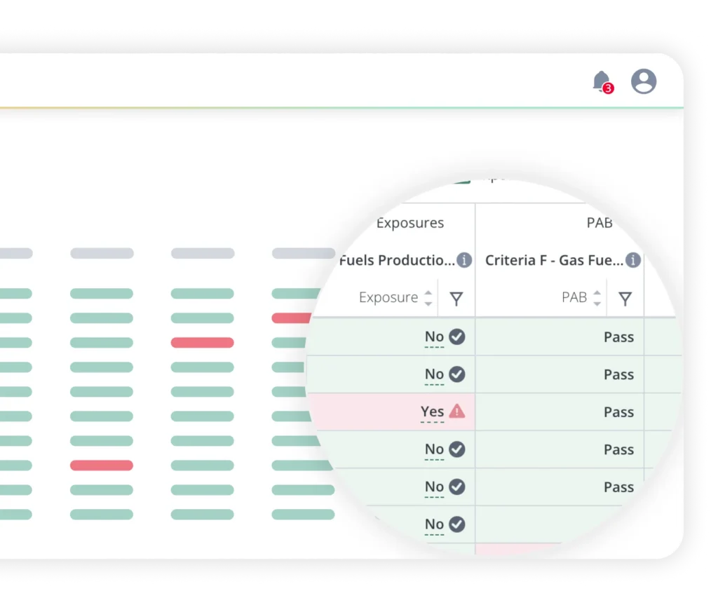Open the filter for the PAB sub-column
This screenshot has width=718, height=591.
pyautogui.click(x=625, y=299)
